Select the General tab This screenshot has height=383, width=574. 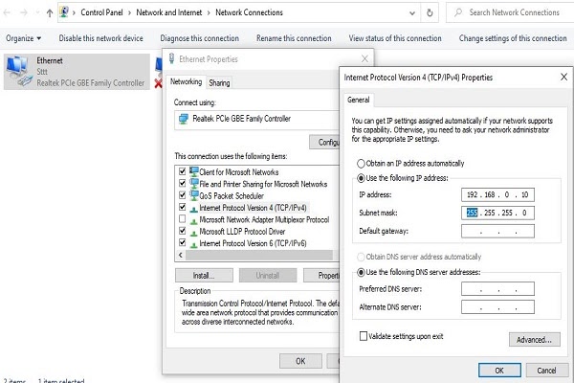coord(358,100)
